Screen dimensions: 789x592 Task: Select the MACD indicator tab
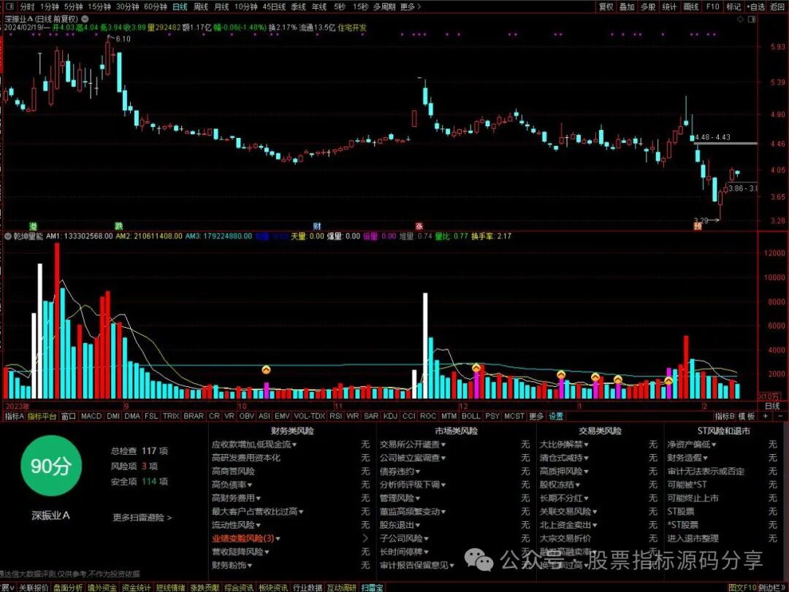click(91, 416)
